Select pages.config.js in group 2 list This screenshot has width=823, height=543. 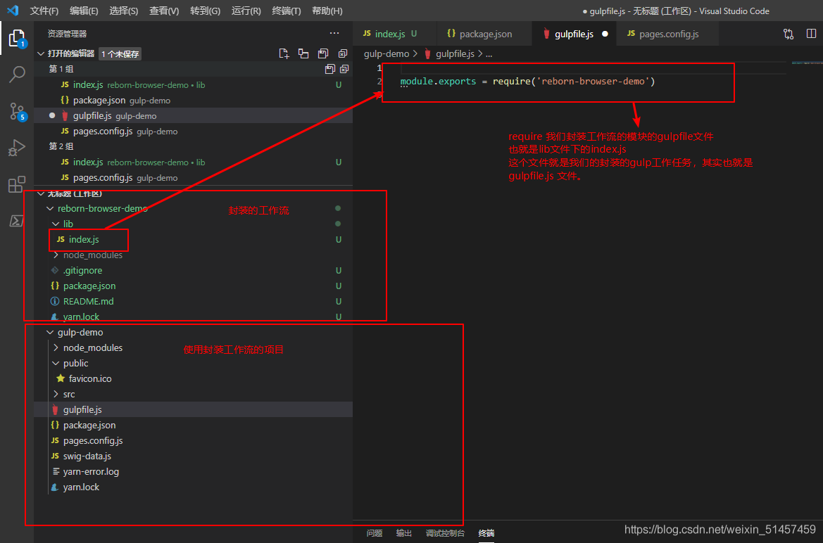pos(193,177)
